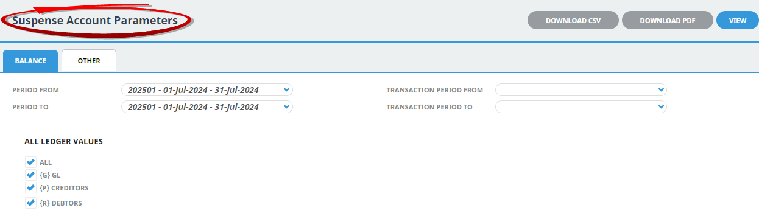759x222 pixels.
Task: Toggle the {R} Debtors checkbox
Action: [30, 203]
